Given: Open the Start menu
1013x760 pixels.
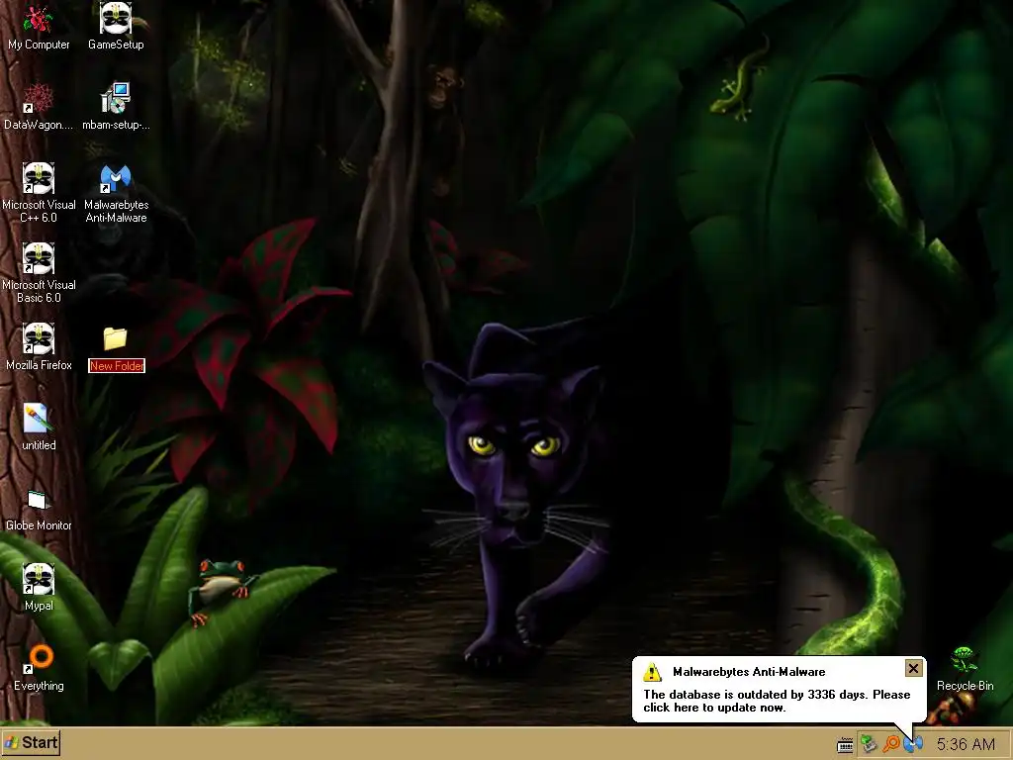Looking at the screenshot, I should (31, 742).
